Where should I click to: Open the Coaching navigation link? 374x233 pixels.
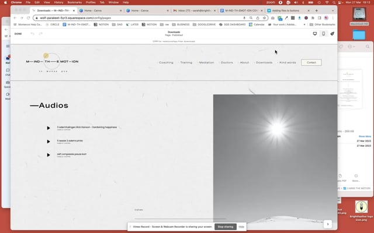[x=166, y=62]
